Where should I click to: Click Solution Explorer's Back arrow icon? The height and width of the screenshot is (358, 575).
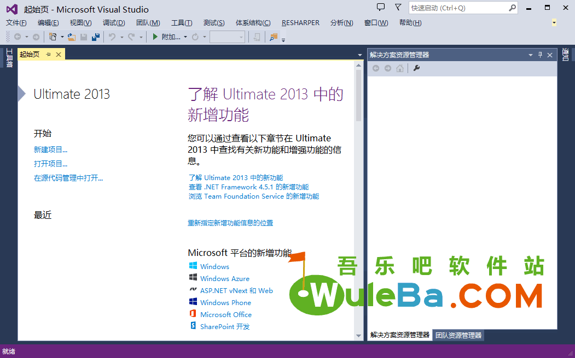coord(375,68)
